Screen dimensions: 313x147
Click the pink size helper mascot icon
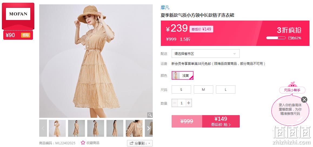pyautogui.click(x=292, y=84)
